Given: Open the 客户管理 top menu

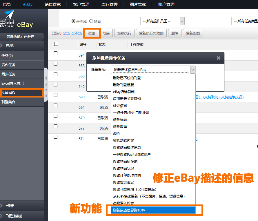Looking at the screenshot, I should pos(81,4).
